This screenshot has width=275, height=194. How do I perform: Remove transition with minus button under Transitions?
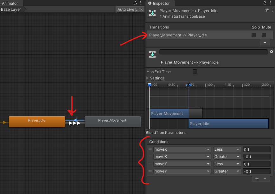point(265,42)
